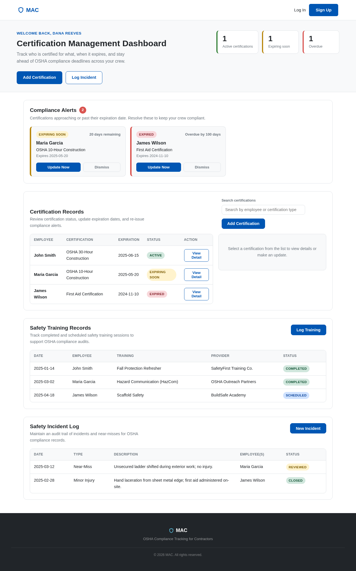Viewport: 356px width, 571px height.
Task: Click the '20 days remaining' text
Action: pos(105,134)
